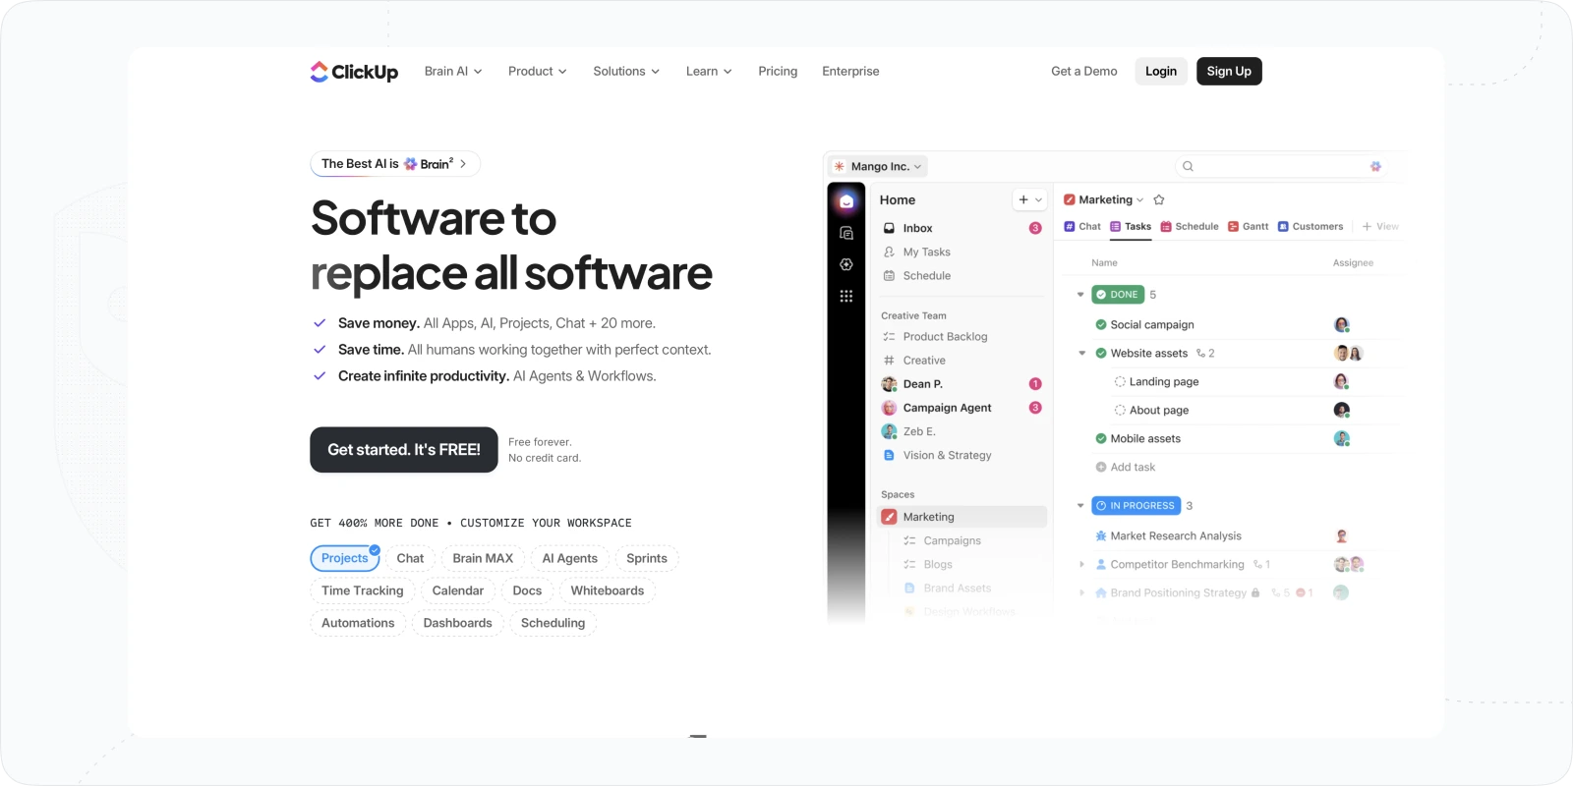Open the Learn navigation dropdown
This screenshot has width=1573, height=786.
709,72
